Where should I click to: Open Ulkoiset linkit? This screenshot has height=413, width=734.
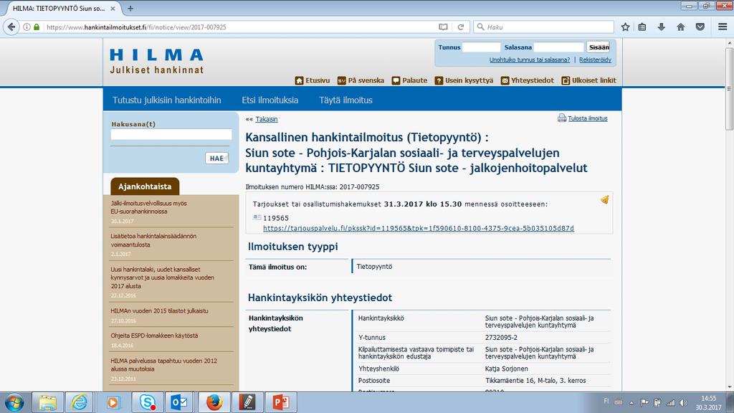[589, 80]
